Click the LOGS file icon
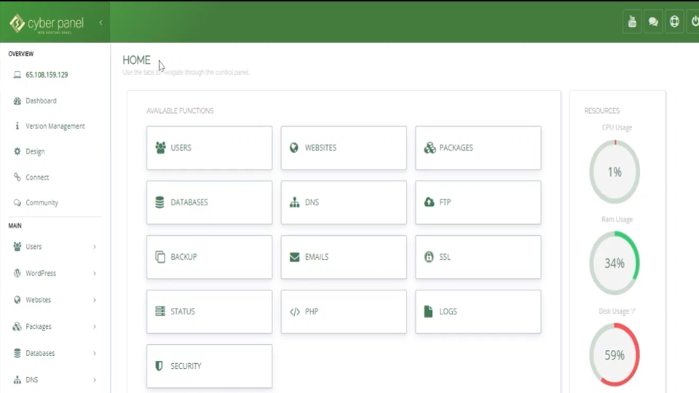The image size is (699, 393). click(428, 311)
